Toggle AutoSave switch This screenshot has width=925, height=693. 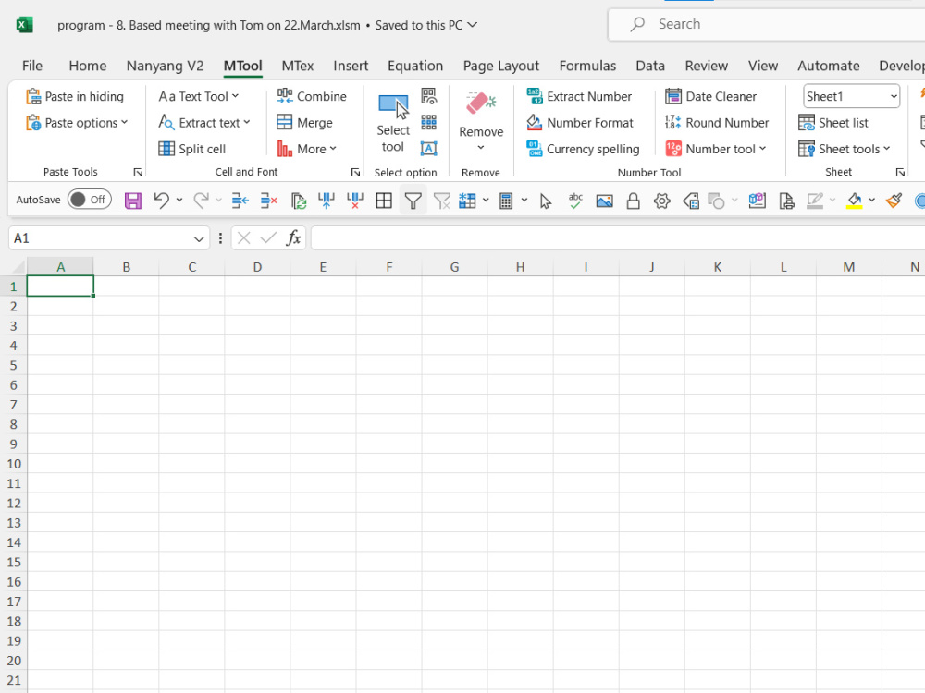89,200
